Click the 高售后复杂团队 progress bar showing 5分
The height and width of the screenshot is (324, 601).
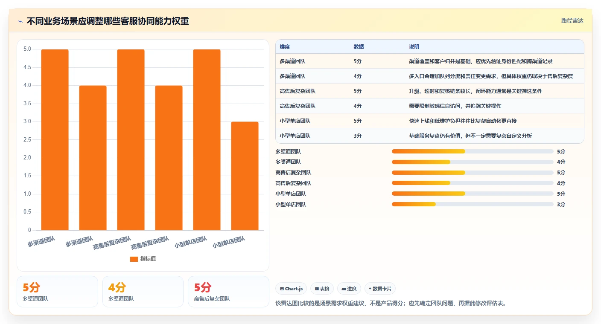coord(473,173)
